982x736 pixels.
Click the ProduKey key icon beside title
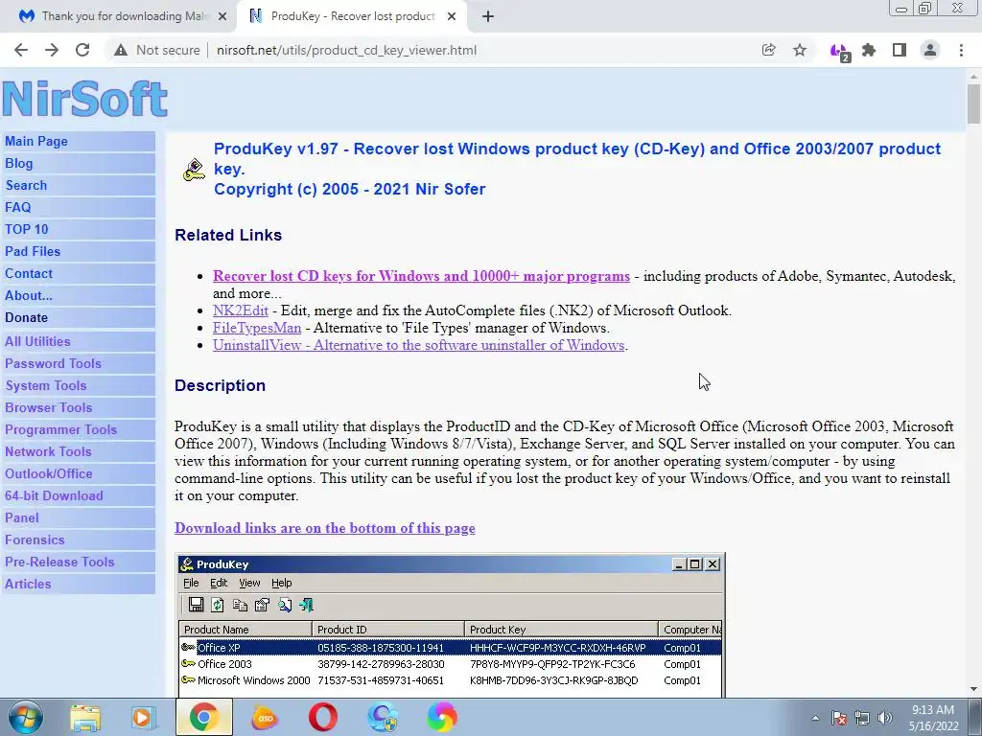(194, 170)
